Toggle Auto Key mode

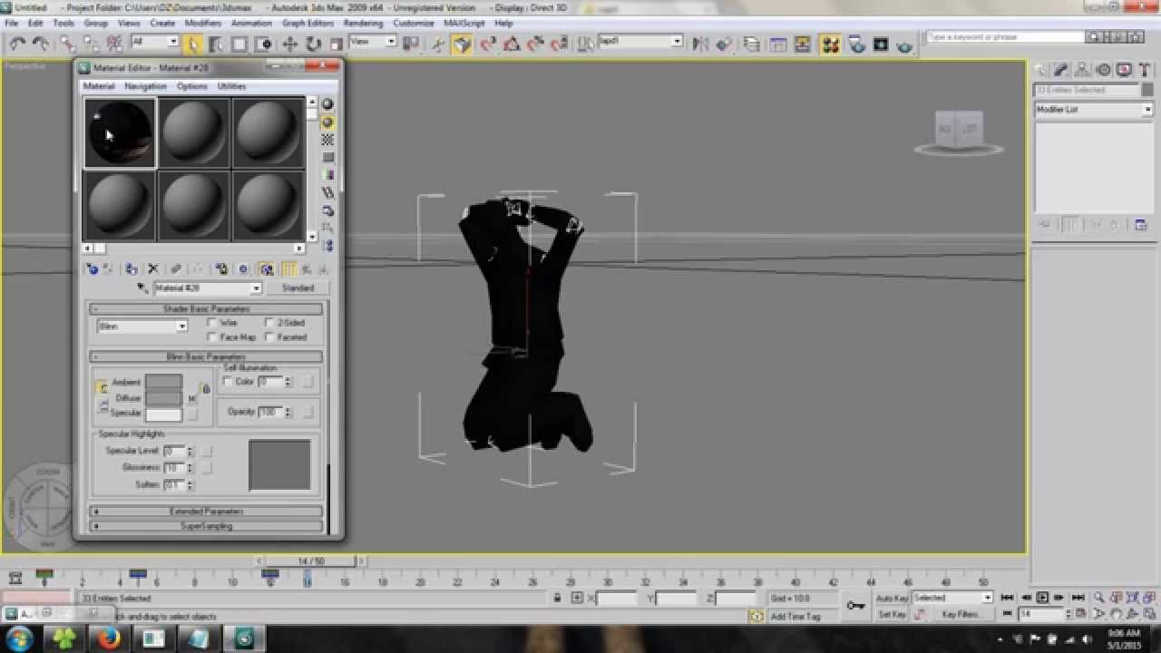click(892, 598)
